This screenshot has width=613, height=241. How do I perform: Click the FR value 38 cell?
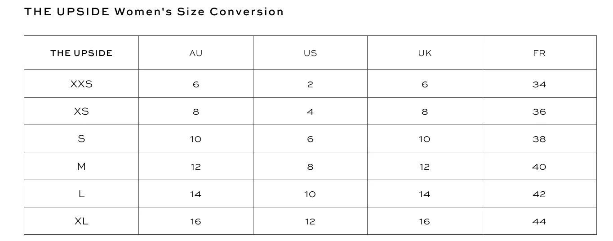(x=539, y=139)
